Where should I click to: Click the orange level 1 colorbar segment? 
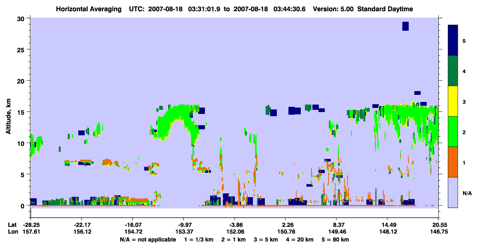(453, 162)
